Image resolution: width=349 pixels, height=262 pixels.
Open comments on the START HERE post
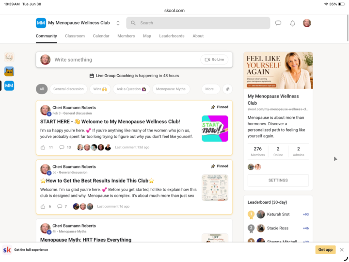[x=62, y=147]
